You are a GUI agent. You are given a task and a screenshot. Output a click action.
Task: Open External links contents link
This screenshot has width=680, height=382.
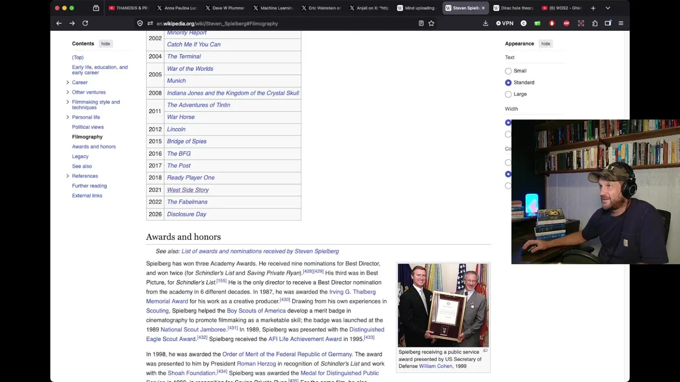87,196
